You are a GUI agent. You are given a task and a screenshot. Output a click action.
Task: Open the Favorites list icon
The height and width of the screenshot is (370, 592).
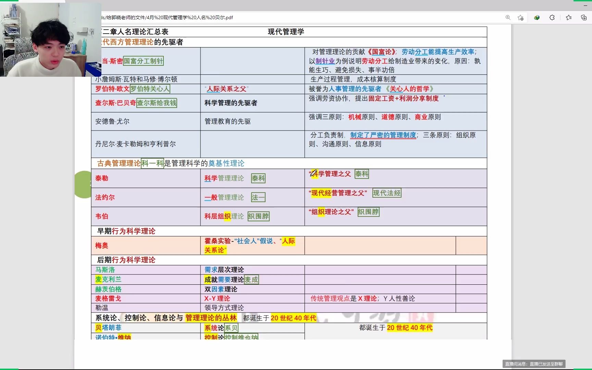(x=569, y=17)
